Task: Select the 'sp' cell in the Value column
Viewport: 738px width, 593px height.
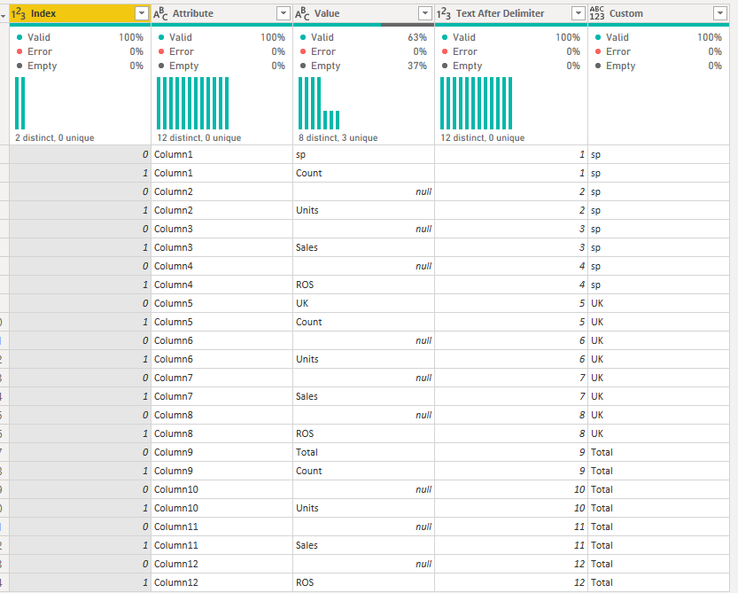Action: (x=363, y=154)
